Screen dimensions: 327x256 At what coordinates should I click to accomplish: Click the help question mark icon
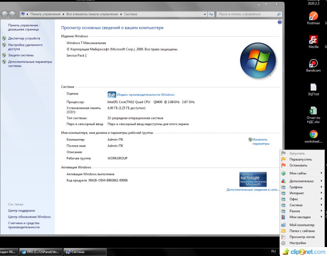coord(280,22)
